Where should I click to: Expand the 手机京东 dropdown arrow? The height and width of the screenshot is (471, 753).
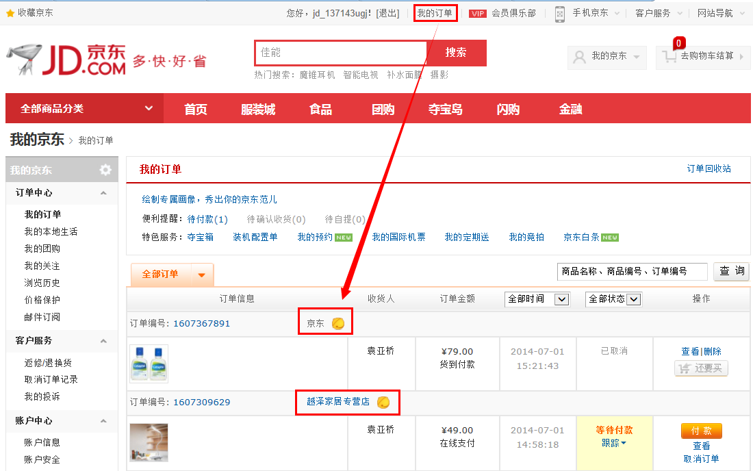pos(617,14)
